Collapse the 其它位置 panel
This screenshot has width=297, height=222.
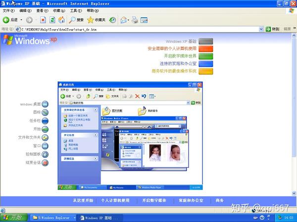tap(96, 135)
